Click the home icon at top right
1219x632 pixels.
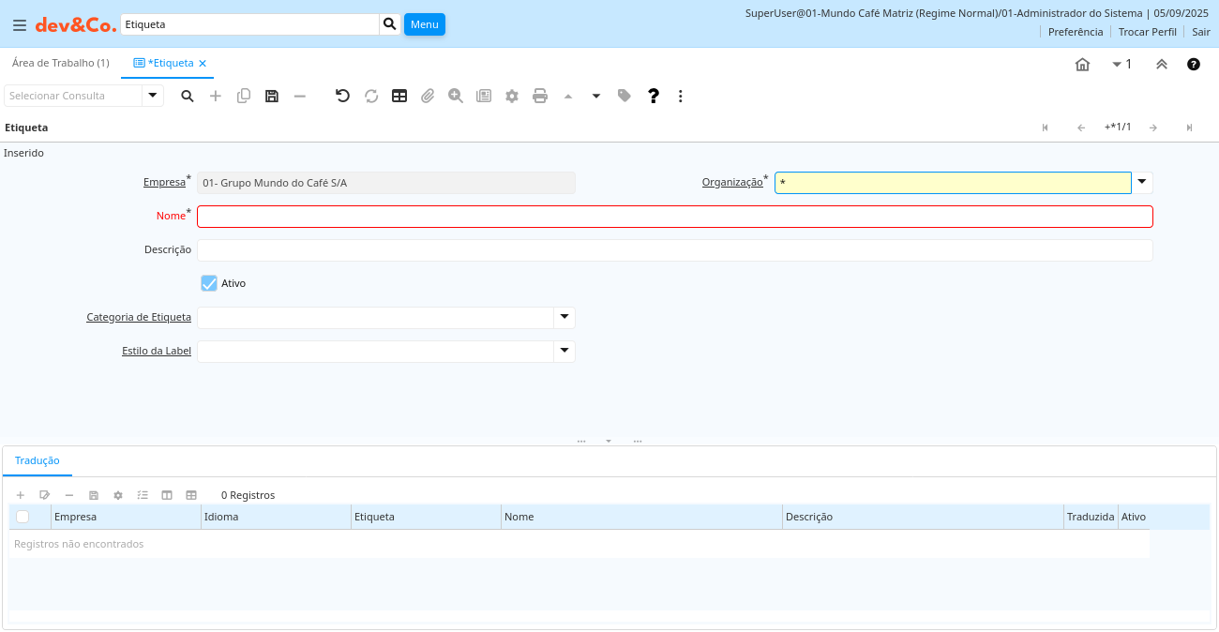(1082, 64)
